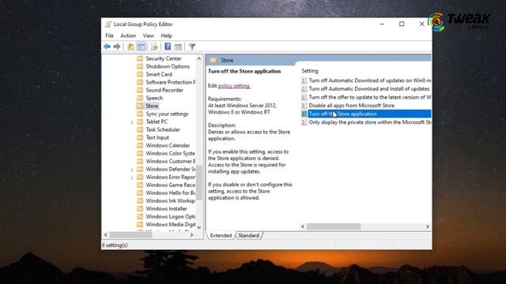Click the Store folder icon in the pane header
The width and height of the screenshot is (506, 284).
213,60
